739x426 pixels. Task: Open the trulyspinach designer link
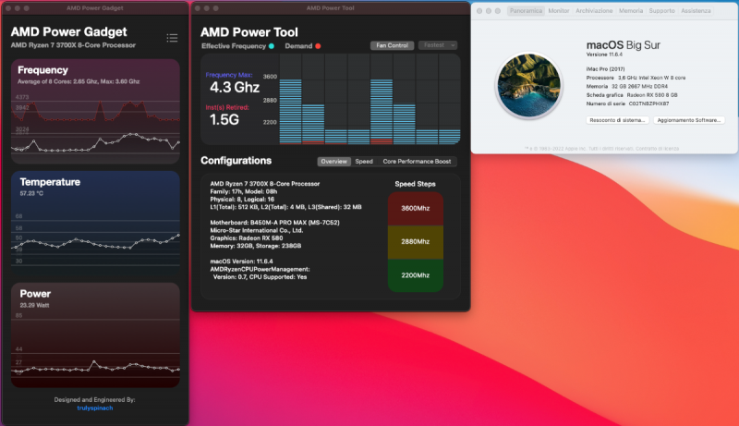pyautogui.click(x=95, y=408)
